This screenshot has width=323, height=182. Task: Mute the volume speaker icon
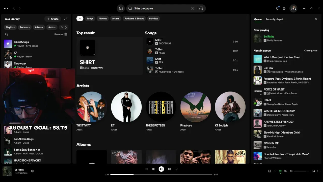pos(291,171)
